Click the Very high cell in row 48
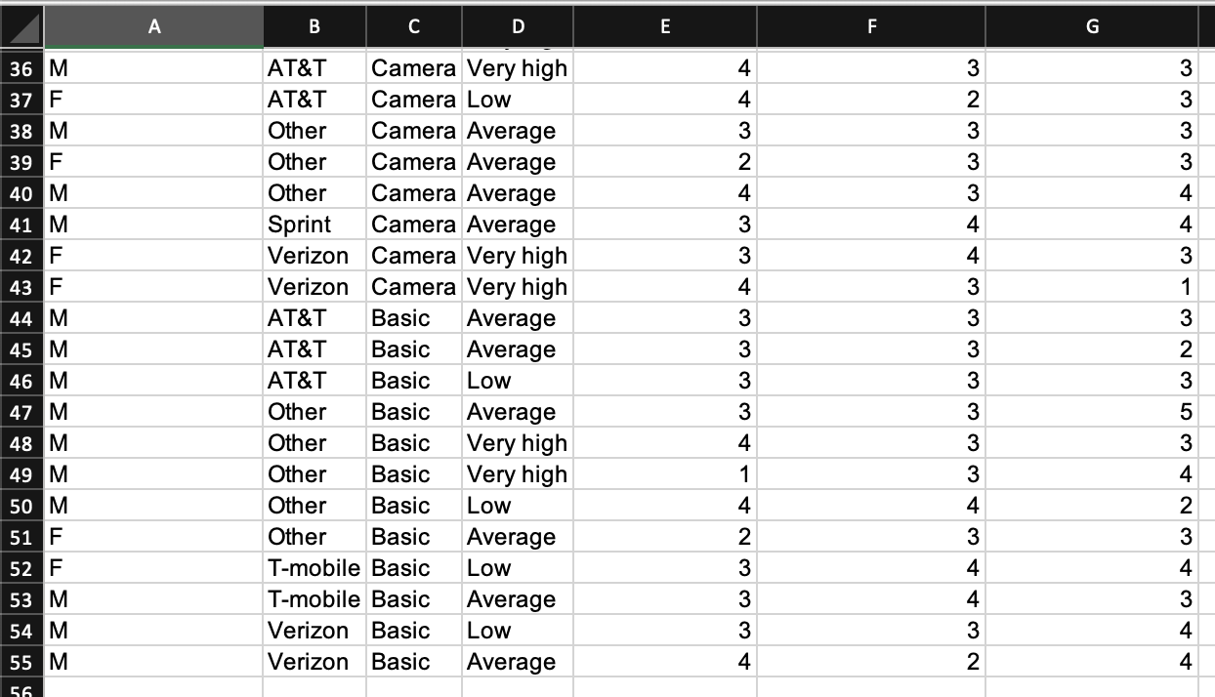 518,442
